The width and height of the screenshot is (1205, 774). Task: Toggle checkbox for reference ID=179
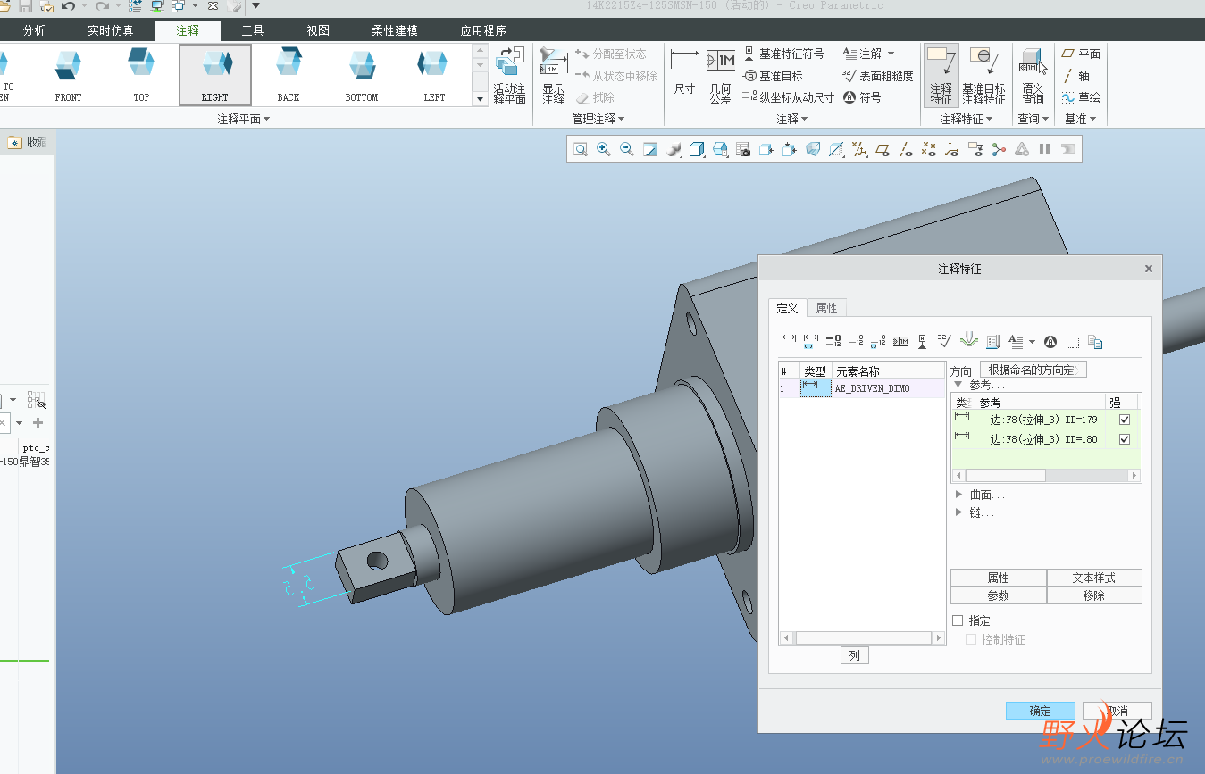pyautogui.click(x=1125, y=419)
